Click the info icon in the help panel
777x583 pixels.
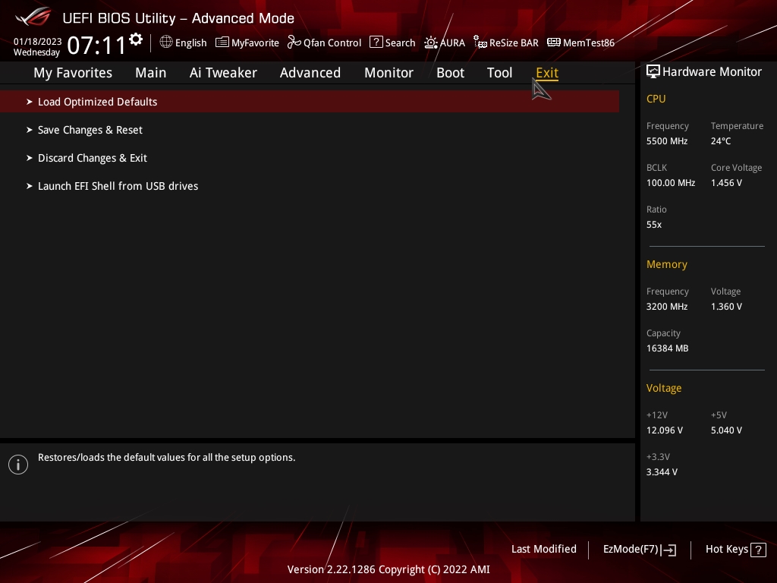18,465
